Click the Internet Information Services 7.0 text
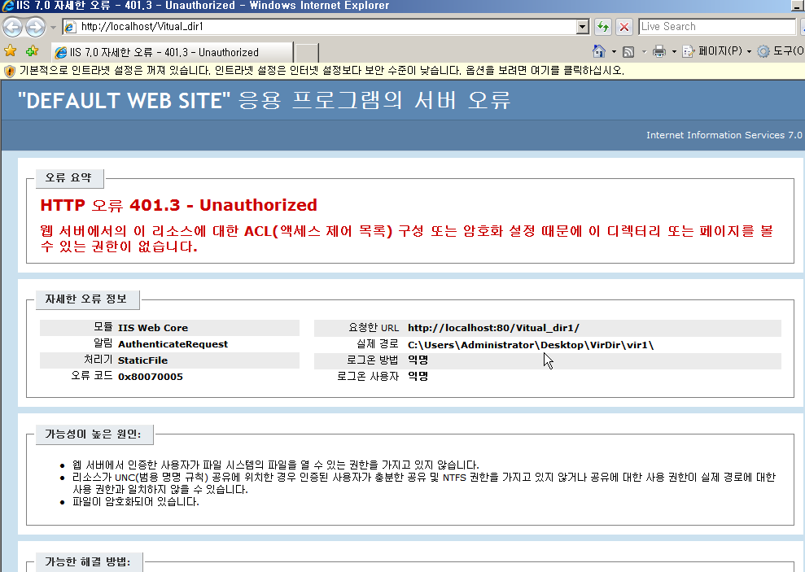This screenshot has height=572, width=805. coord(724,135)
